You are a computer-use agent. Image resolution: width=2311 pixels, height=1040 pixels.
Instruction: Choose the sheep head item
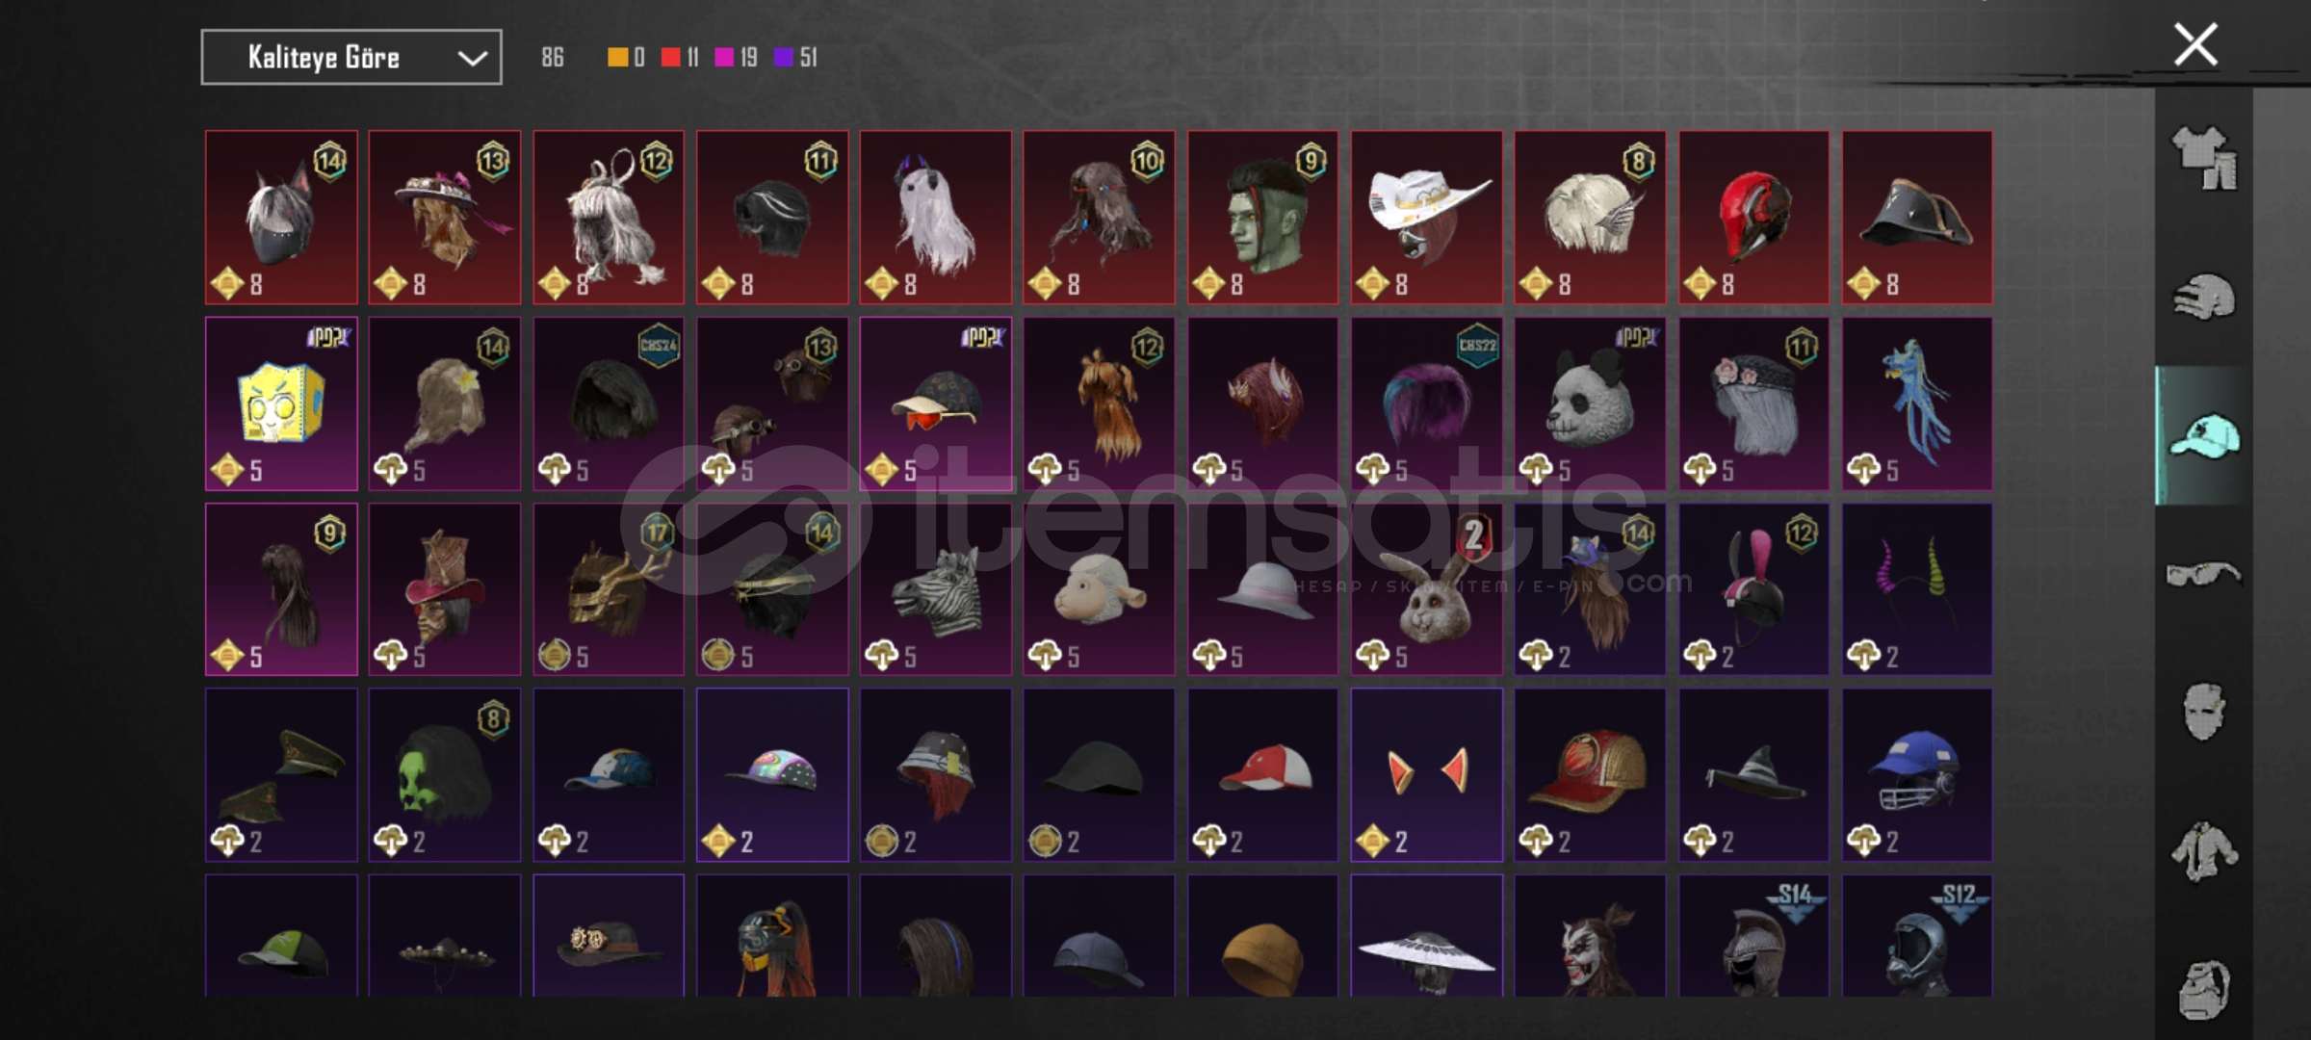[1099, 589]
